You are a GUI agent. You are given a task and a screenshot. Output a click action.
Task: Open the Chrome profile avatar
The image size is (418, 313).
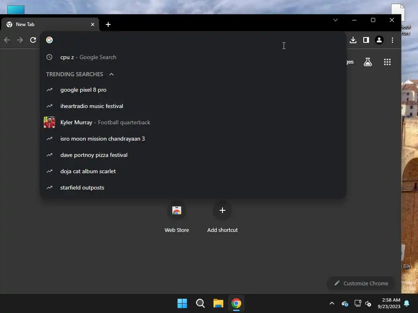coord(379,40)
